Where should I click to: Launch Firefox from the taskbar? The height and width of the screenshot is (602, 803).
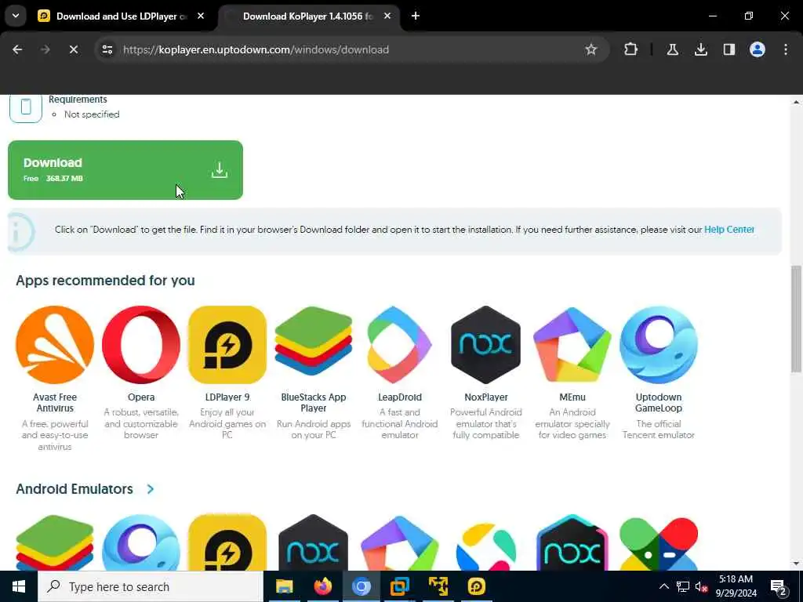322,586
